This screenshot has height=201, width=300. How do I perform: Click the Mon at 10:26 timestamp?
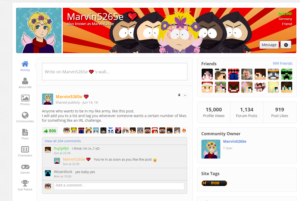(63, 176)
